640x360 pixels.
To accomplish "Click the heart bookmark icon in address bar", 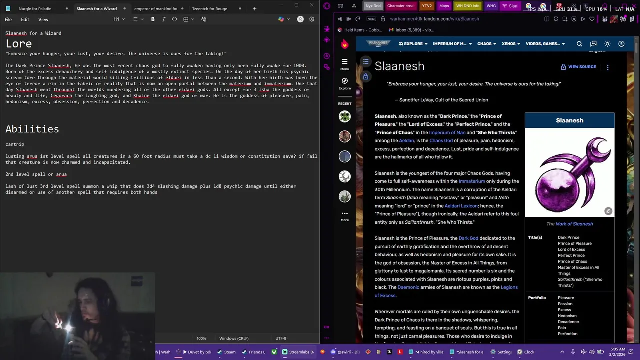I will (x=592, y=19).
